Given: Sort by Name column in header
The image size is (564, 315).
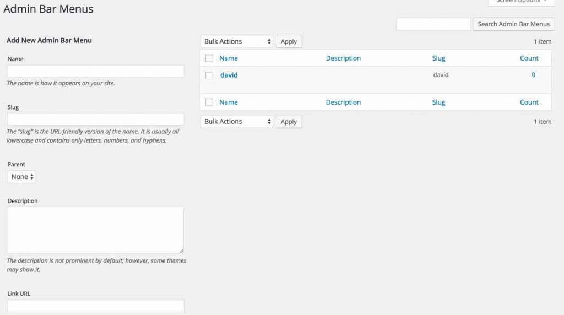Looking at the screenshot, I should click(x=229, y=58).
